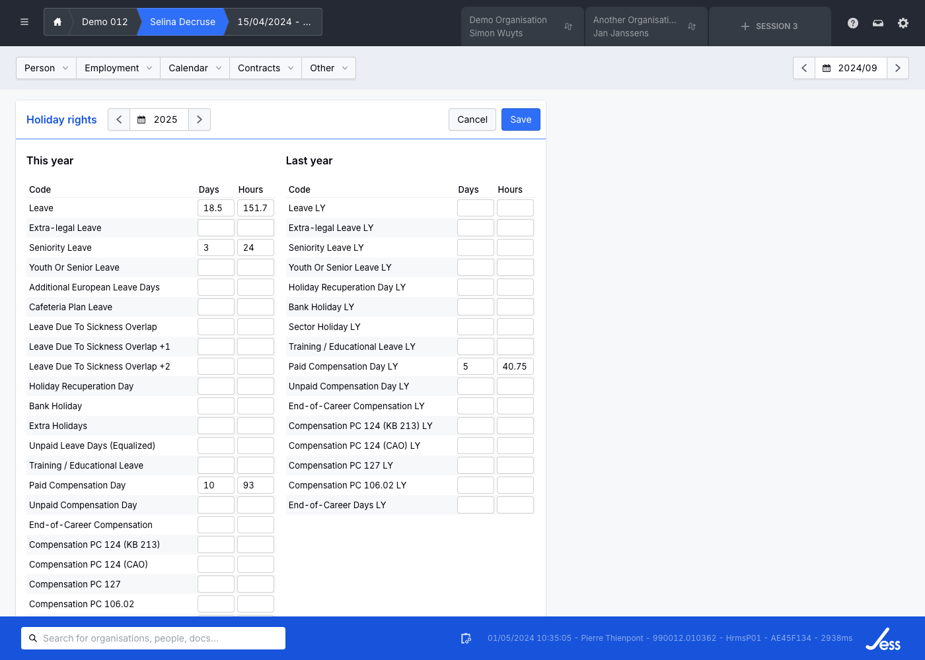Go to the home breadcrumb icon
The image size is (925, 660).
(x=57, y=22)
